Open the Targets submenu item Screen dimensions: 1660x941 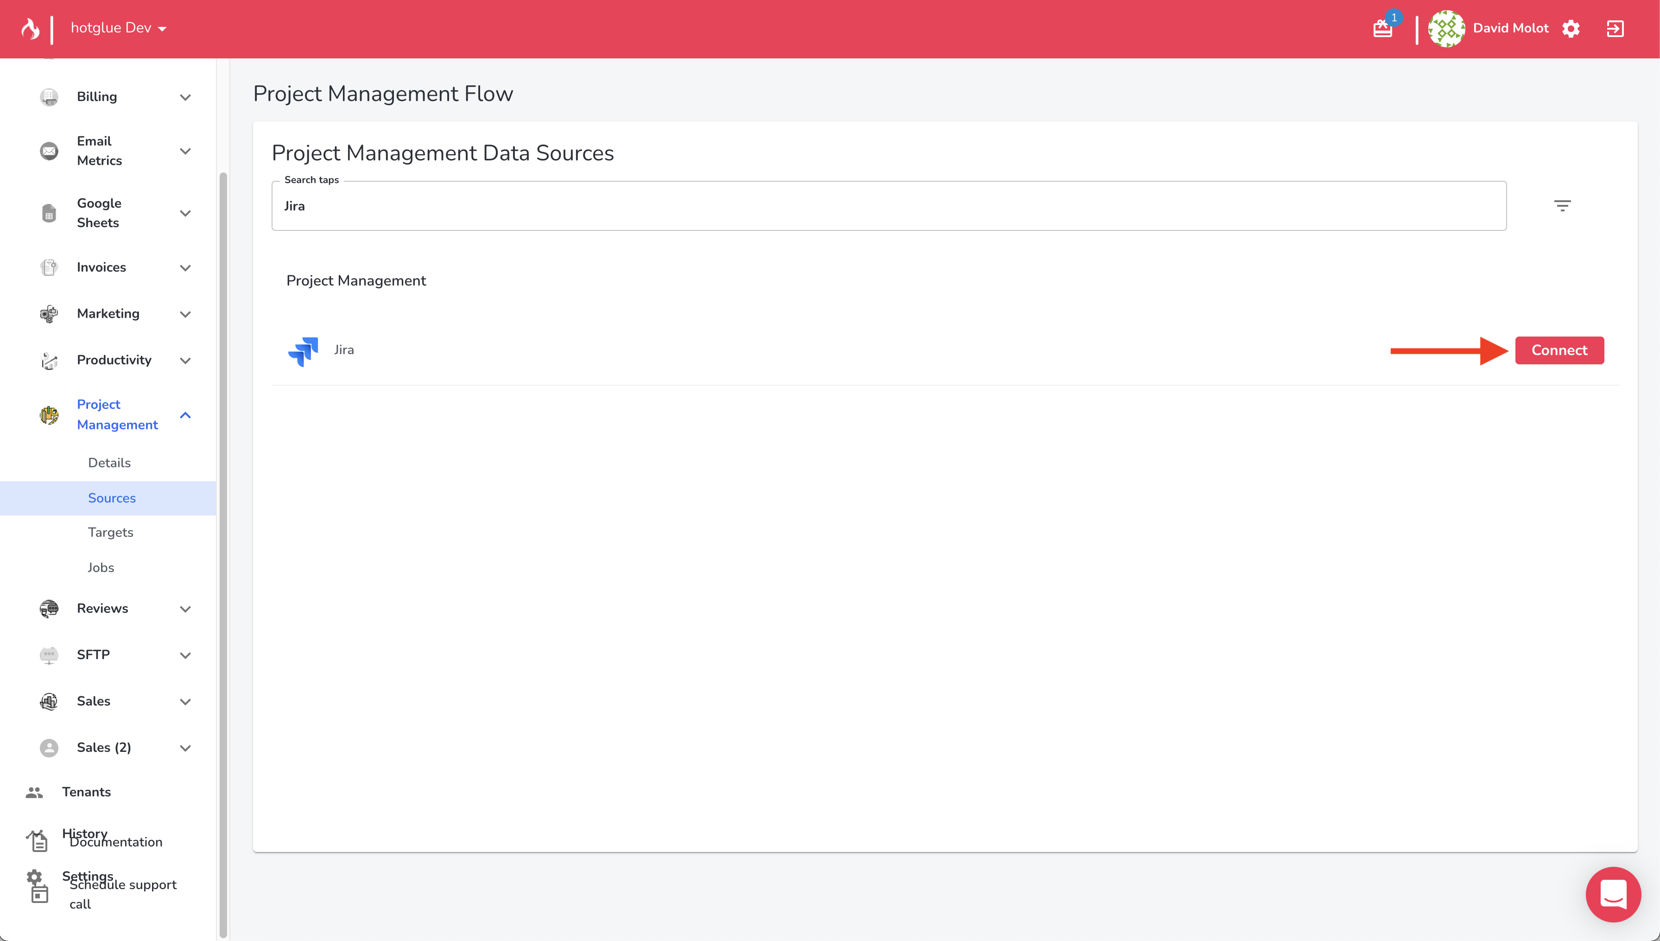110,533
